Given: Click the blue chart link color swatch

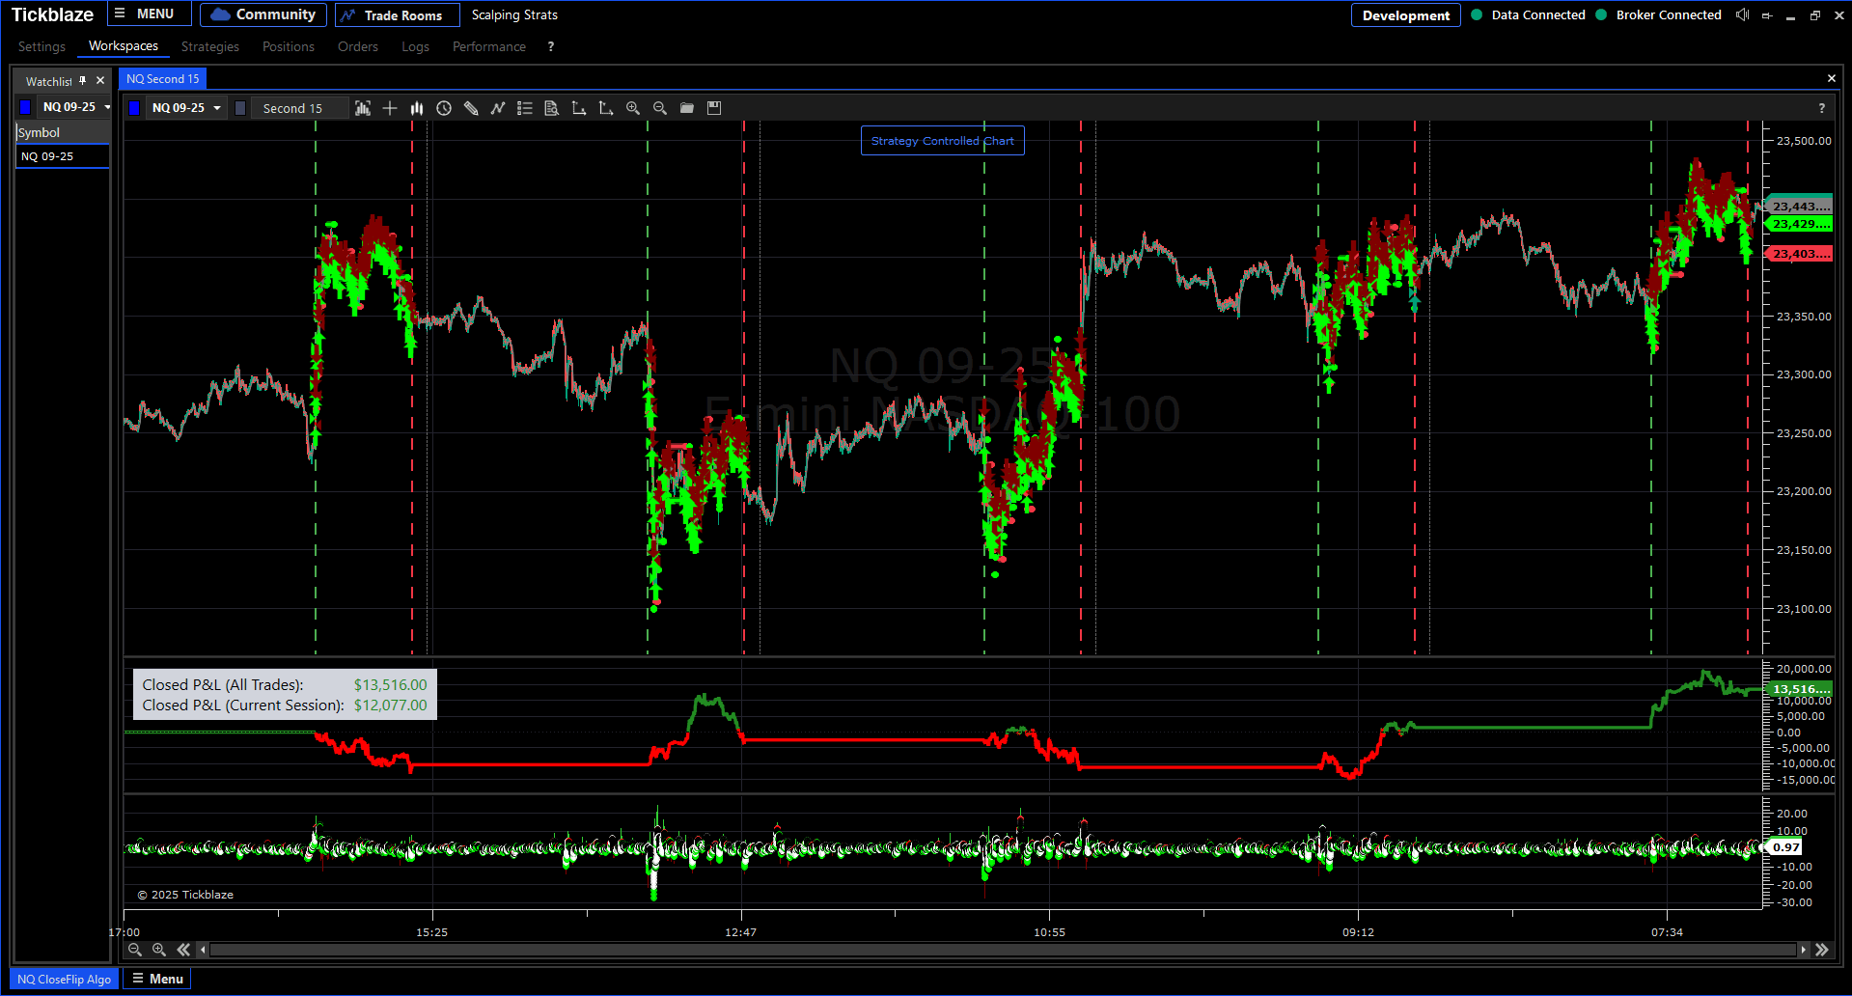Looking at the screenshot, I should (134, 108).
